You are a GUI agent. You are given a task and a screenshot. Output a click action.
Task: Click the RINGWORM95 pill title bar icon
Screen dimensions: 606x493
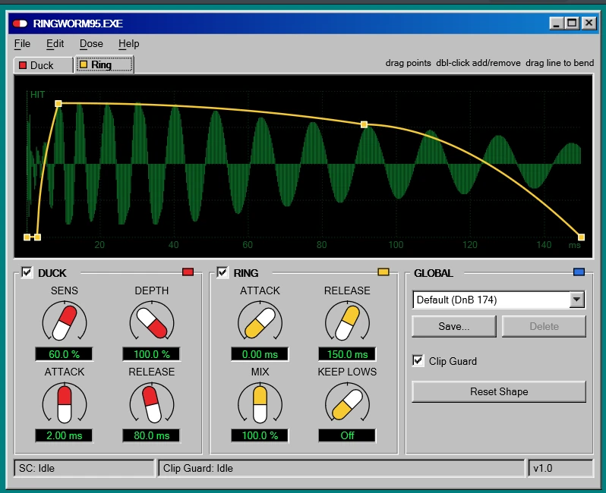(20, 24)
